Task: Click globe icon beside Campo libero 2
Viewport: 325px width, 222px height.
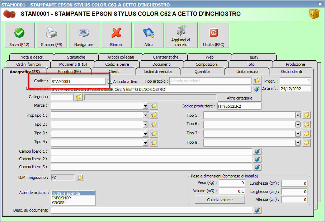Action: [x=257, y=159]
